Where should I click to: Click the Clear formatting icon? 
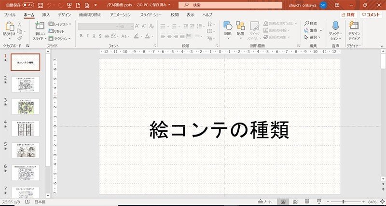[152, 26]
